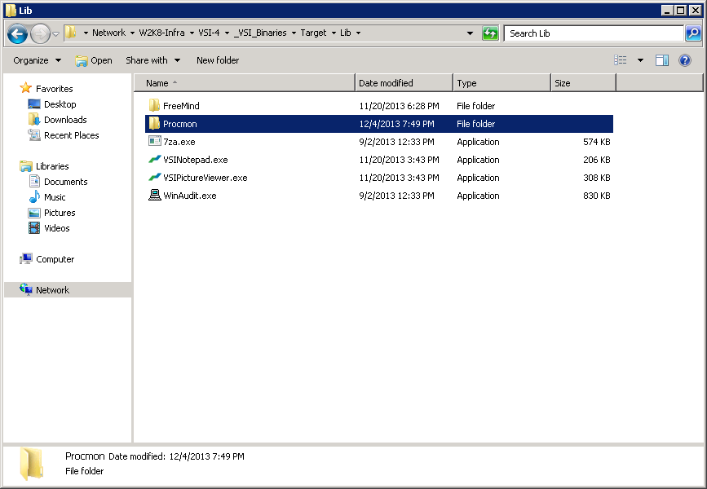Sort by the Type column header
This screenshot has height=489, width=707.
click(502, 83)
